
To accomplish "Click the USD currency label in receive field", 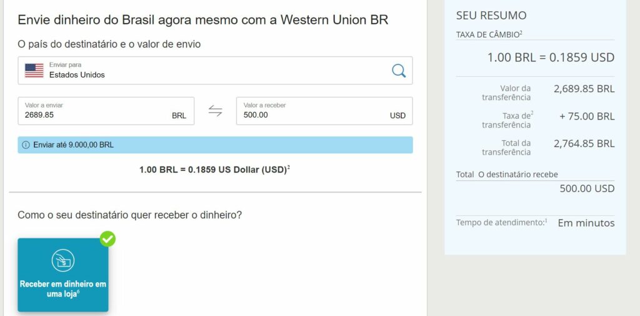I will [x=397, y=116].
